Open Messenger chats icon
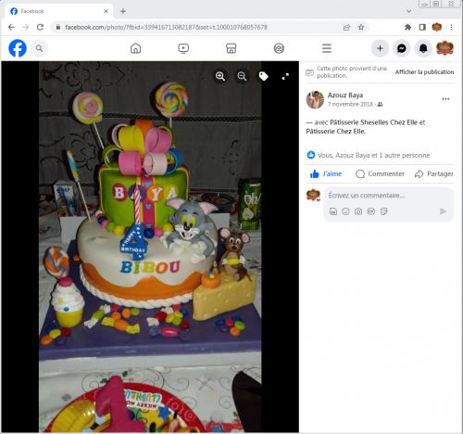Viewport: 463px width, 434px height. 402,48
